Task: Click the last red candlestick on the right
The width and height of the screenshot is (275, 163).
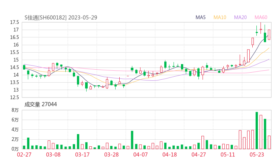Action: click(x=269, y=34)
